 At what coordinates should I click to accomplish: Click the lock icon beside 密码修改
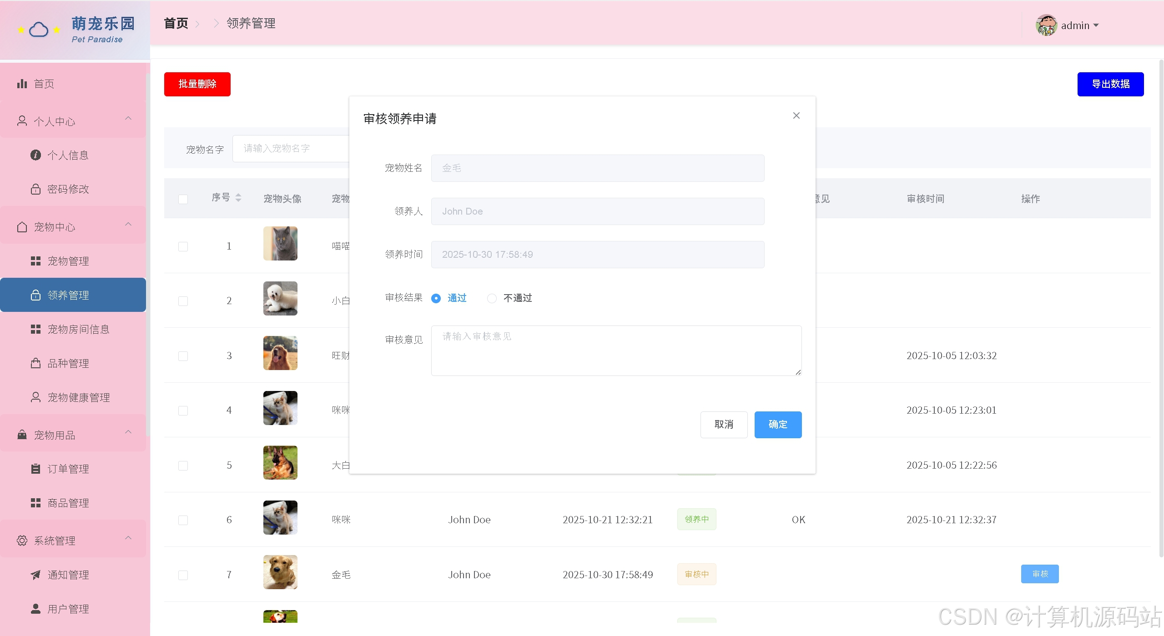point(35,189)
